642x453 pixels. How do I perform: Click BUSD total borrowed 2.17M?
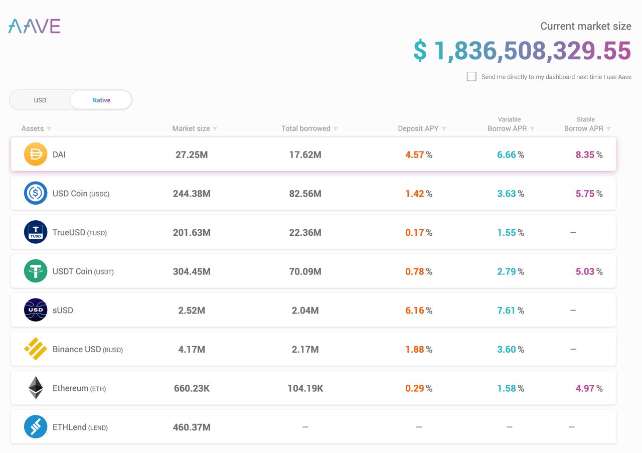pos(305,349)
